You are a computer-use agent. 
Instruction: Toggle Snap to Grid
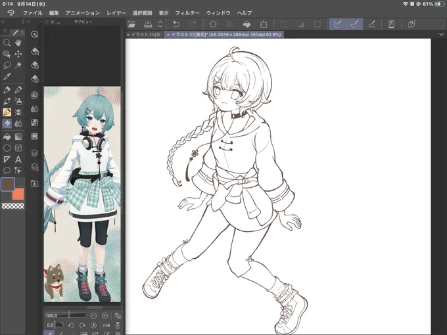pyautogui.click(x=371, y=24)
